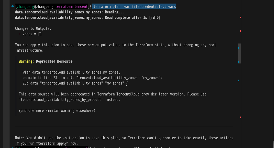274x148 pixels.
Task: Jump to the second red scrollbar marker
Action: tap(240, 31)
